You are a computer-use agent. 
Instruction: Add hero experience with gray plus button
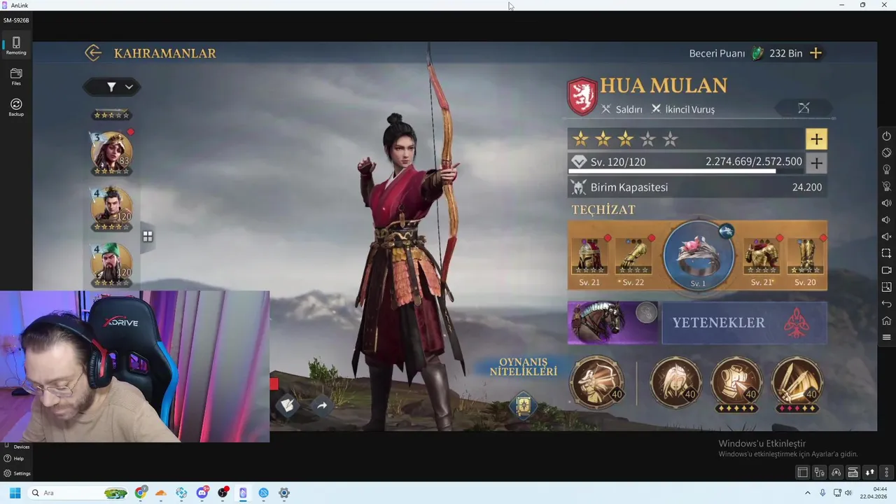tap(816, 163)
